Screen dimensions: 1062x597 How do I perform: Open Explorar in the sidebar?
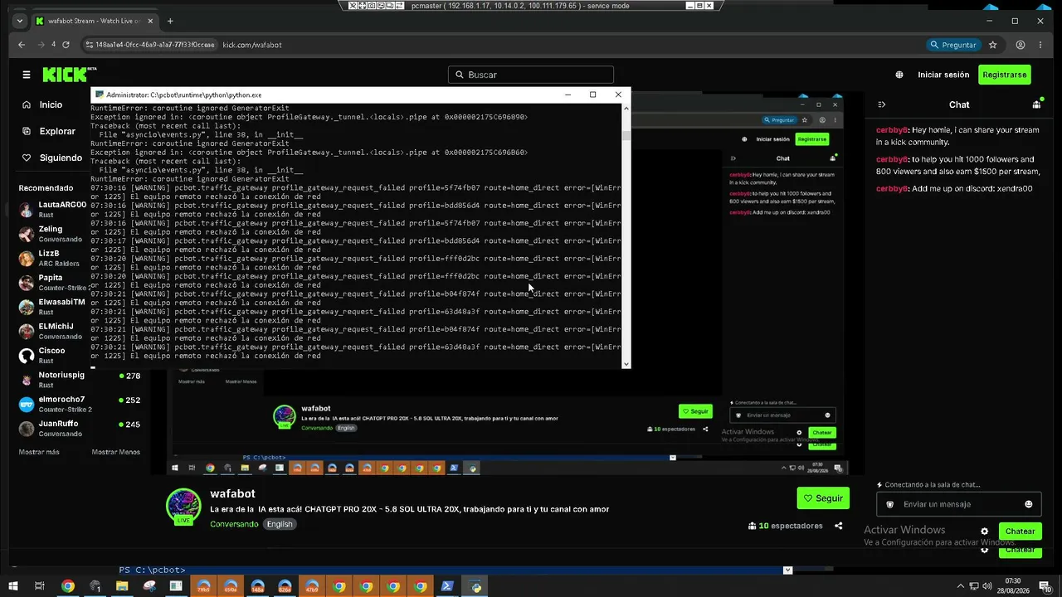coord(57,131)
